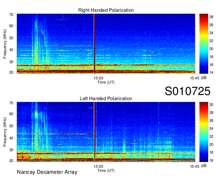This screenshot has height=176, width=217.
Task: Click the '28' value on the top color scale
Action: click(211, 17)
